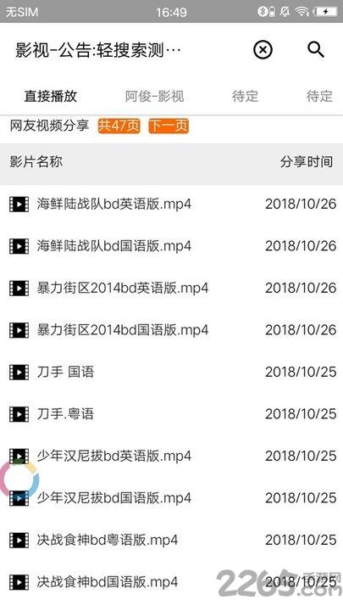Click film icon beside 海鲜陆战队bd国语版.mp4
The height and width of the screenshot is (611, 343).
[x=19, y=246]
